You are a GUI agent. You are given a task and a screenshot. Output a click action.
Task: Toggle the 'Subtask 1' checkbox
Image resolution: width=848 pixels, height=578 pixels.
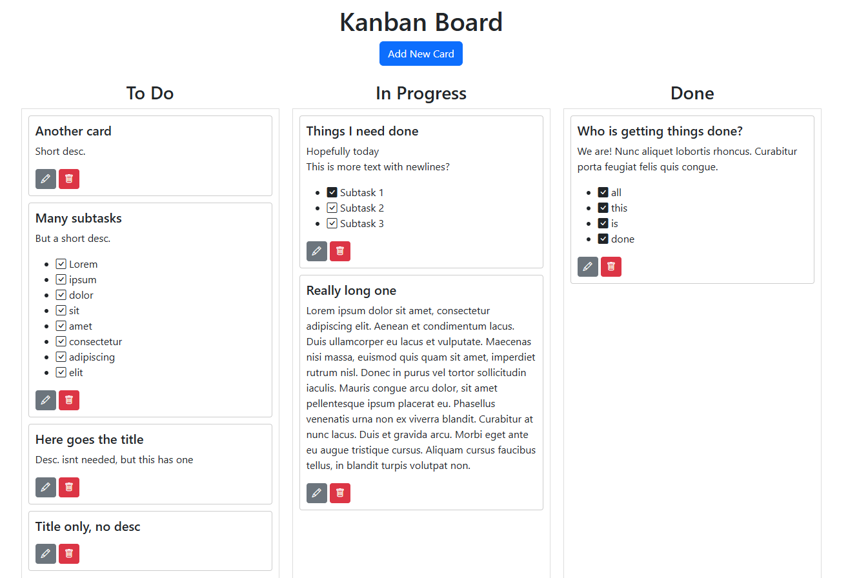[x=332, y=192]
